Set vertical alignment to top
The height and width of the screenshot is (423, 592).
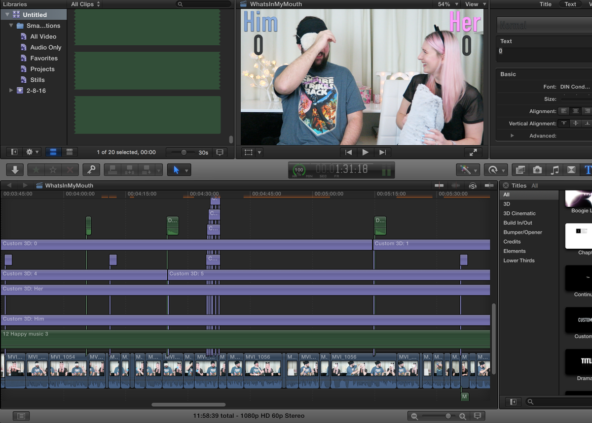[564, 124]
